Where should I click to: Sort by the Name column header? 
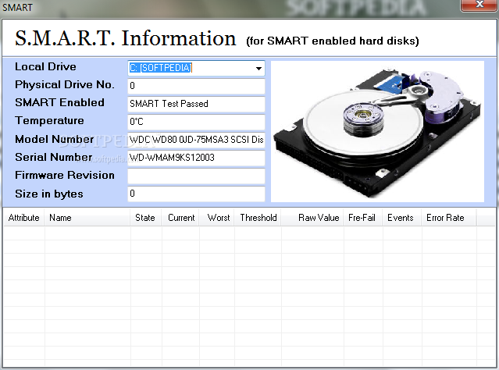click(87, 218)
